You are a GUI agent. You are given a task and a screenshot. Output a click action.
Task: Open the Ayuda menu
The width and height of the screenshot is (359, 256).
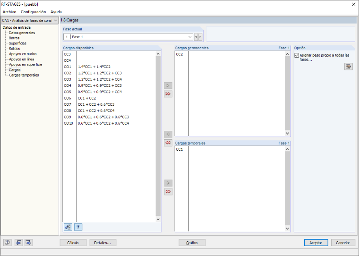pyautogui.click(x=56, y=12)
